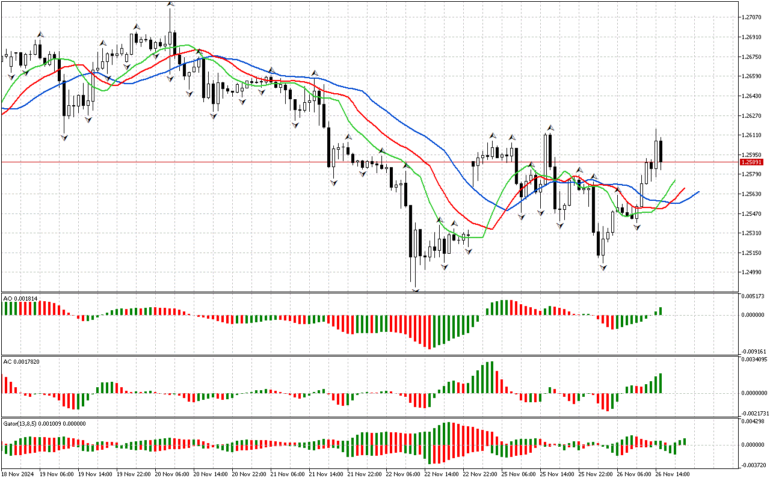Click the Gator scale value 0.004298
The image size is (770, 481).
pos(753,422)
